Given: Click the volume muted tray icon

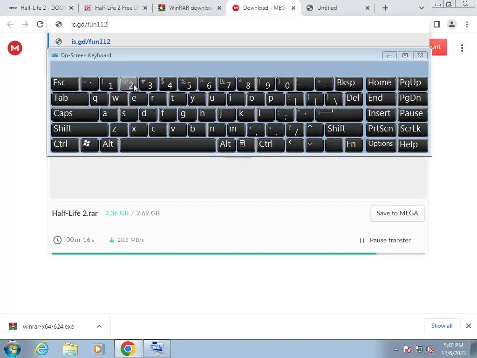Looking at the screenshot, I should coord(430,350).
